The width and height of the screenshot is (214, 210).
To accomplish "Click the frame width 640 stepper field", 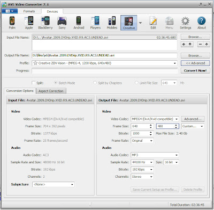I will point(142,126).
